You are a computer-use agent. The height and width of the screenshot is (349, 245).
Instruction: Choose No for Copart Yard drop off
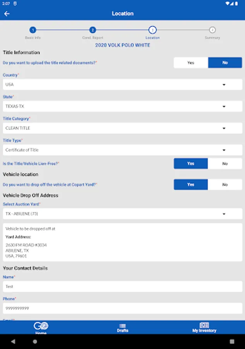point(225,185)
